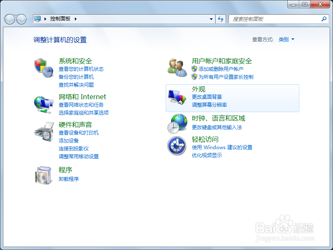Open 硬件和声音 category heading
Viewport: 333px width, 250px height.
pos(75,125)
